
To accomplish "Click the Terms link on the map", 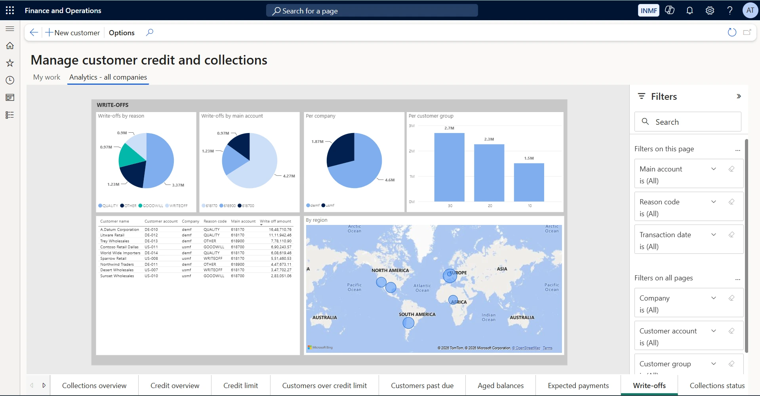I will click(547, 348).
